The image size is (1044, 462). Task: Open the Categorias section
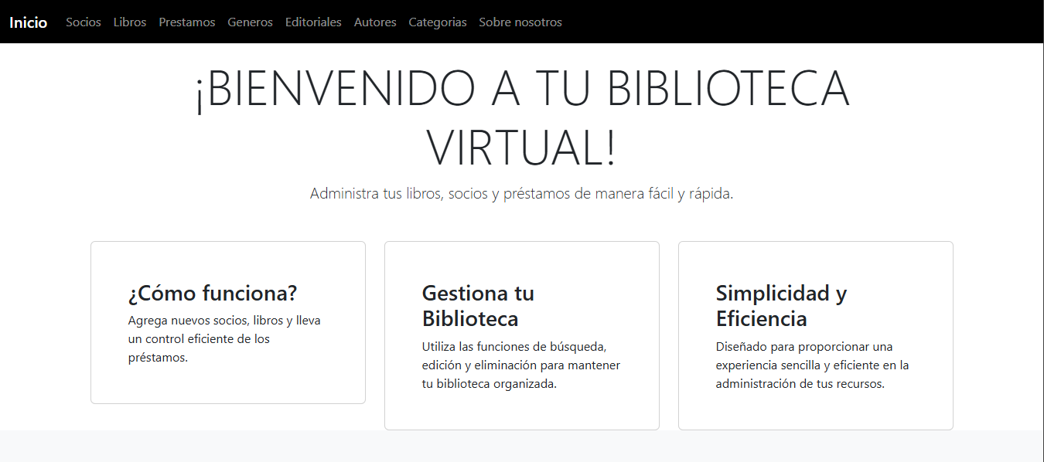438,22
